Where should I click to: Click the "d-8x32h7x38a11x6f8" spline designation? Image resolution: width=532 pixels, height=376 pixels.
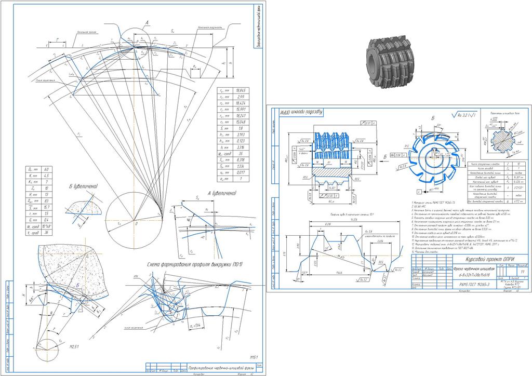coord(475,274)
